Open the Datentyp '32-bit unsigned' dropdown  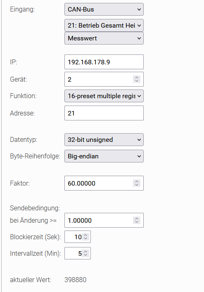coord(104,140)
